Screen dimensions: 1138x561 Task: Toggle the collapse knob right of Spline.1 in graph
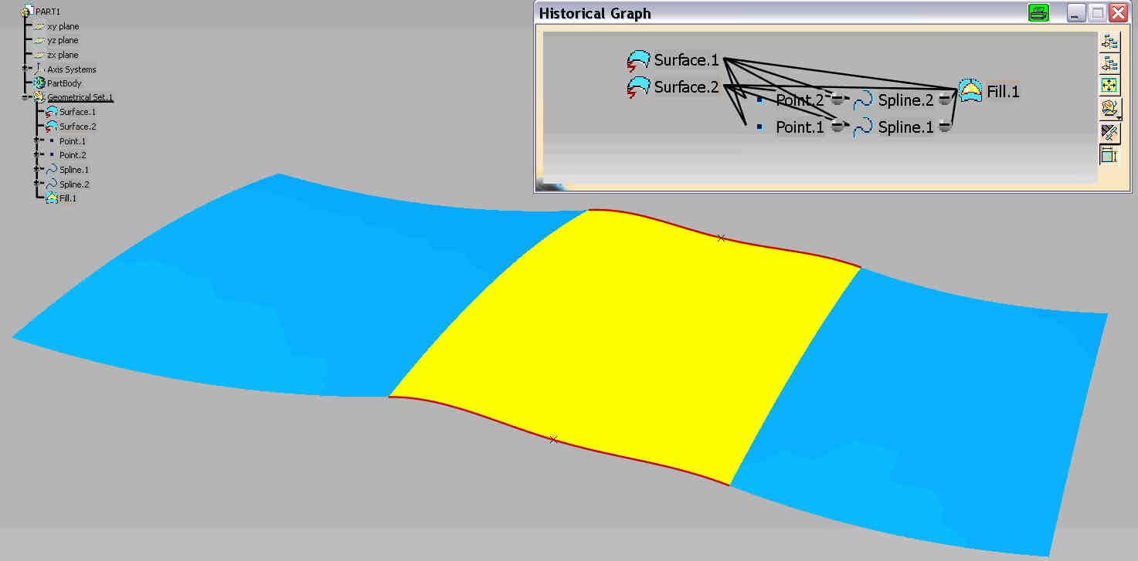944,127
